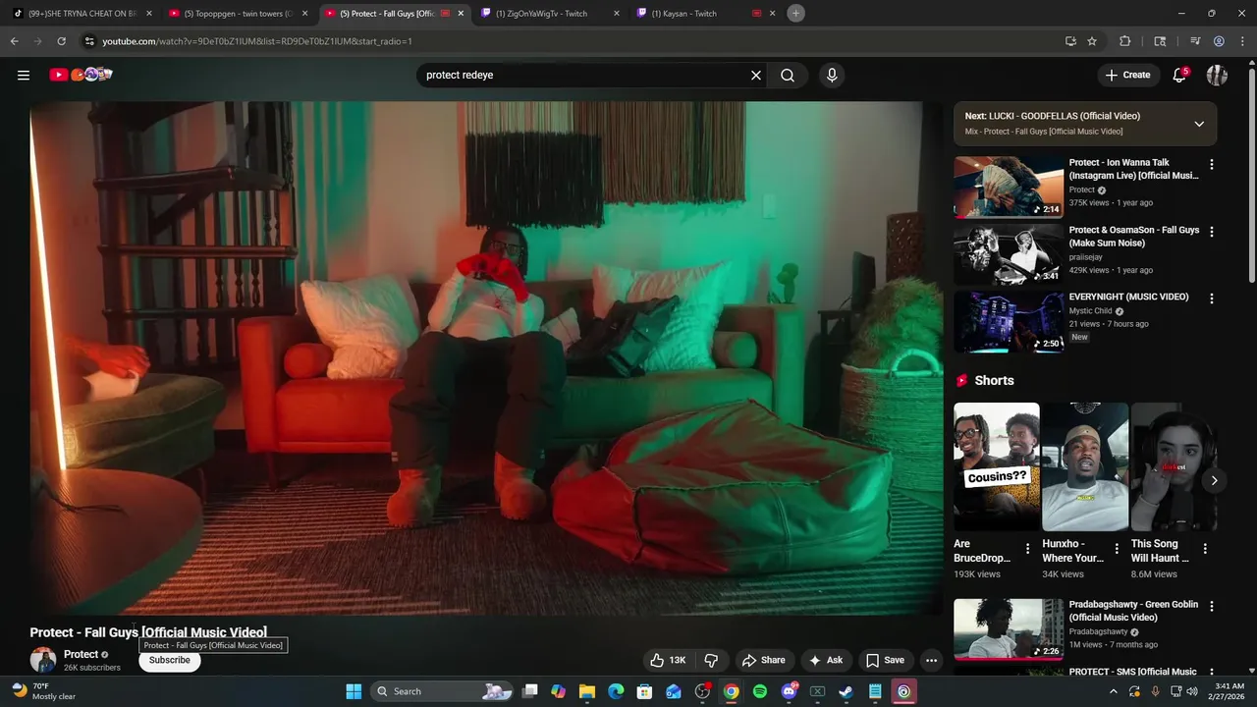
Task: Open the notifications bell
Action: [x=1179, y=75]
